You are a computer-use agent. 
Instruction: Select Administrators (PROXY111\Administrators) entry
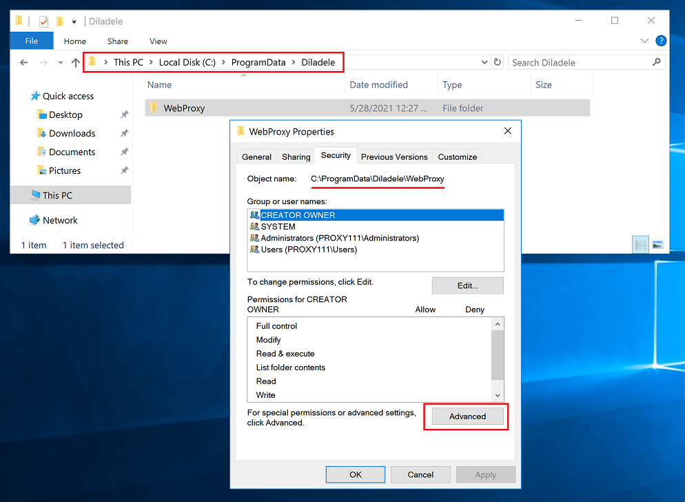click(376, 238)
